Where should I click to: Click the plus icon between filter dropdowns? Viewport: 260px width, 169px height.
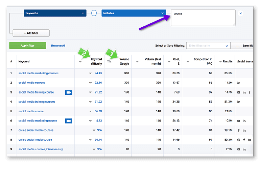(94, 13)
